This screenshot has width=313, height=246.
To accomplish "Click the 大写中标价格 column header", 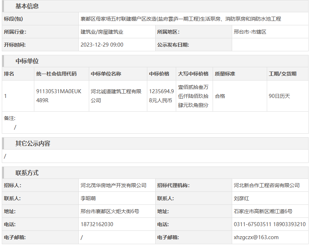I will click(x=193, y=74).
